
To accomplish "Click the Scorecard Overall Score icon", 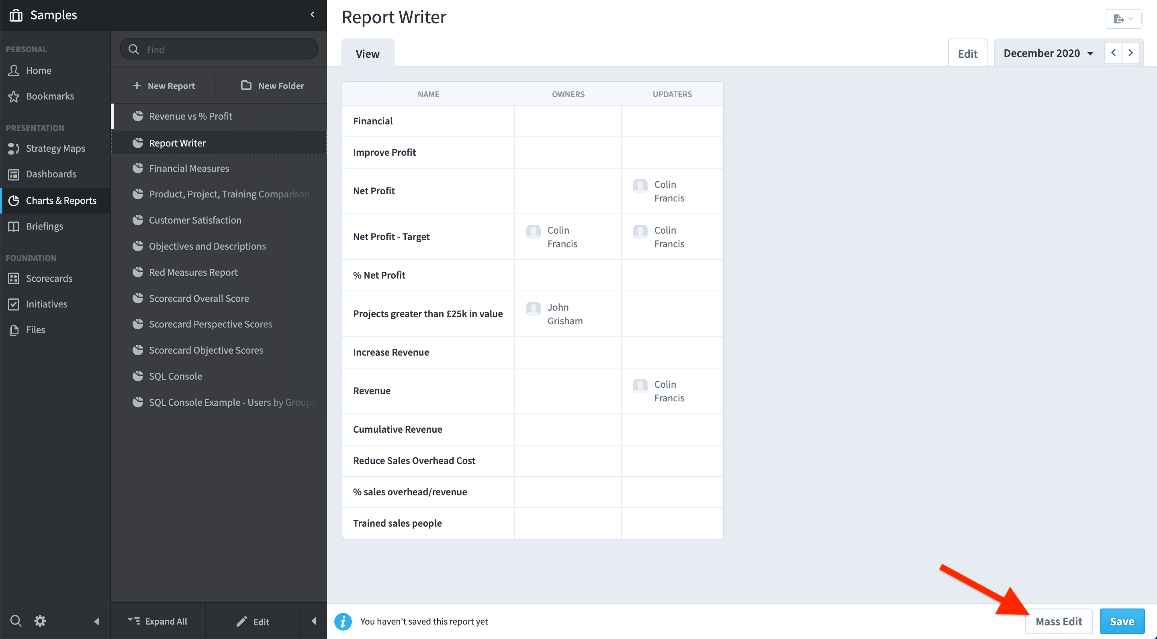I will pos(138,298).
